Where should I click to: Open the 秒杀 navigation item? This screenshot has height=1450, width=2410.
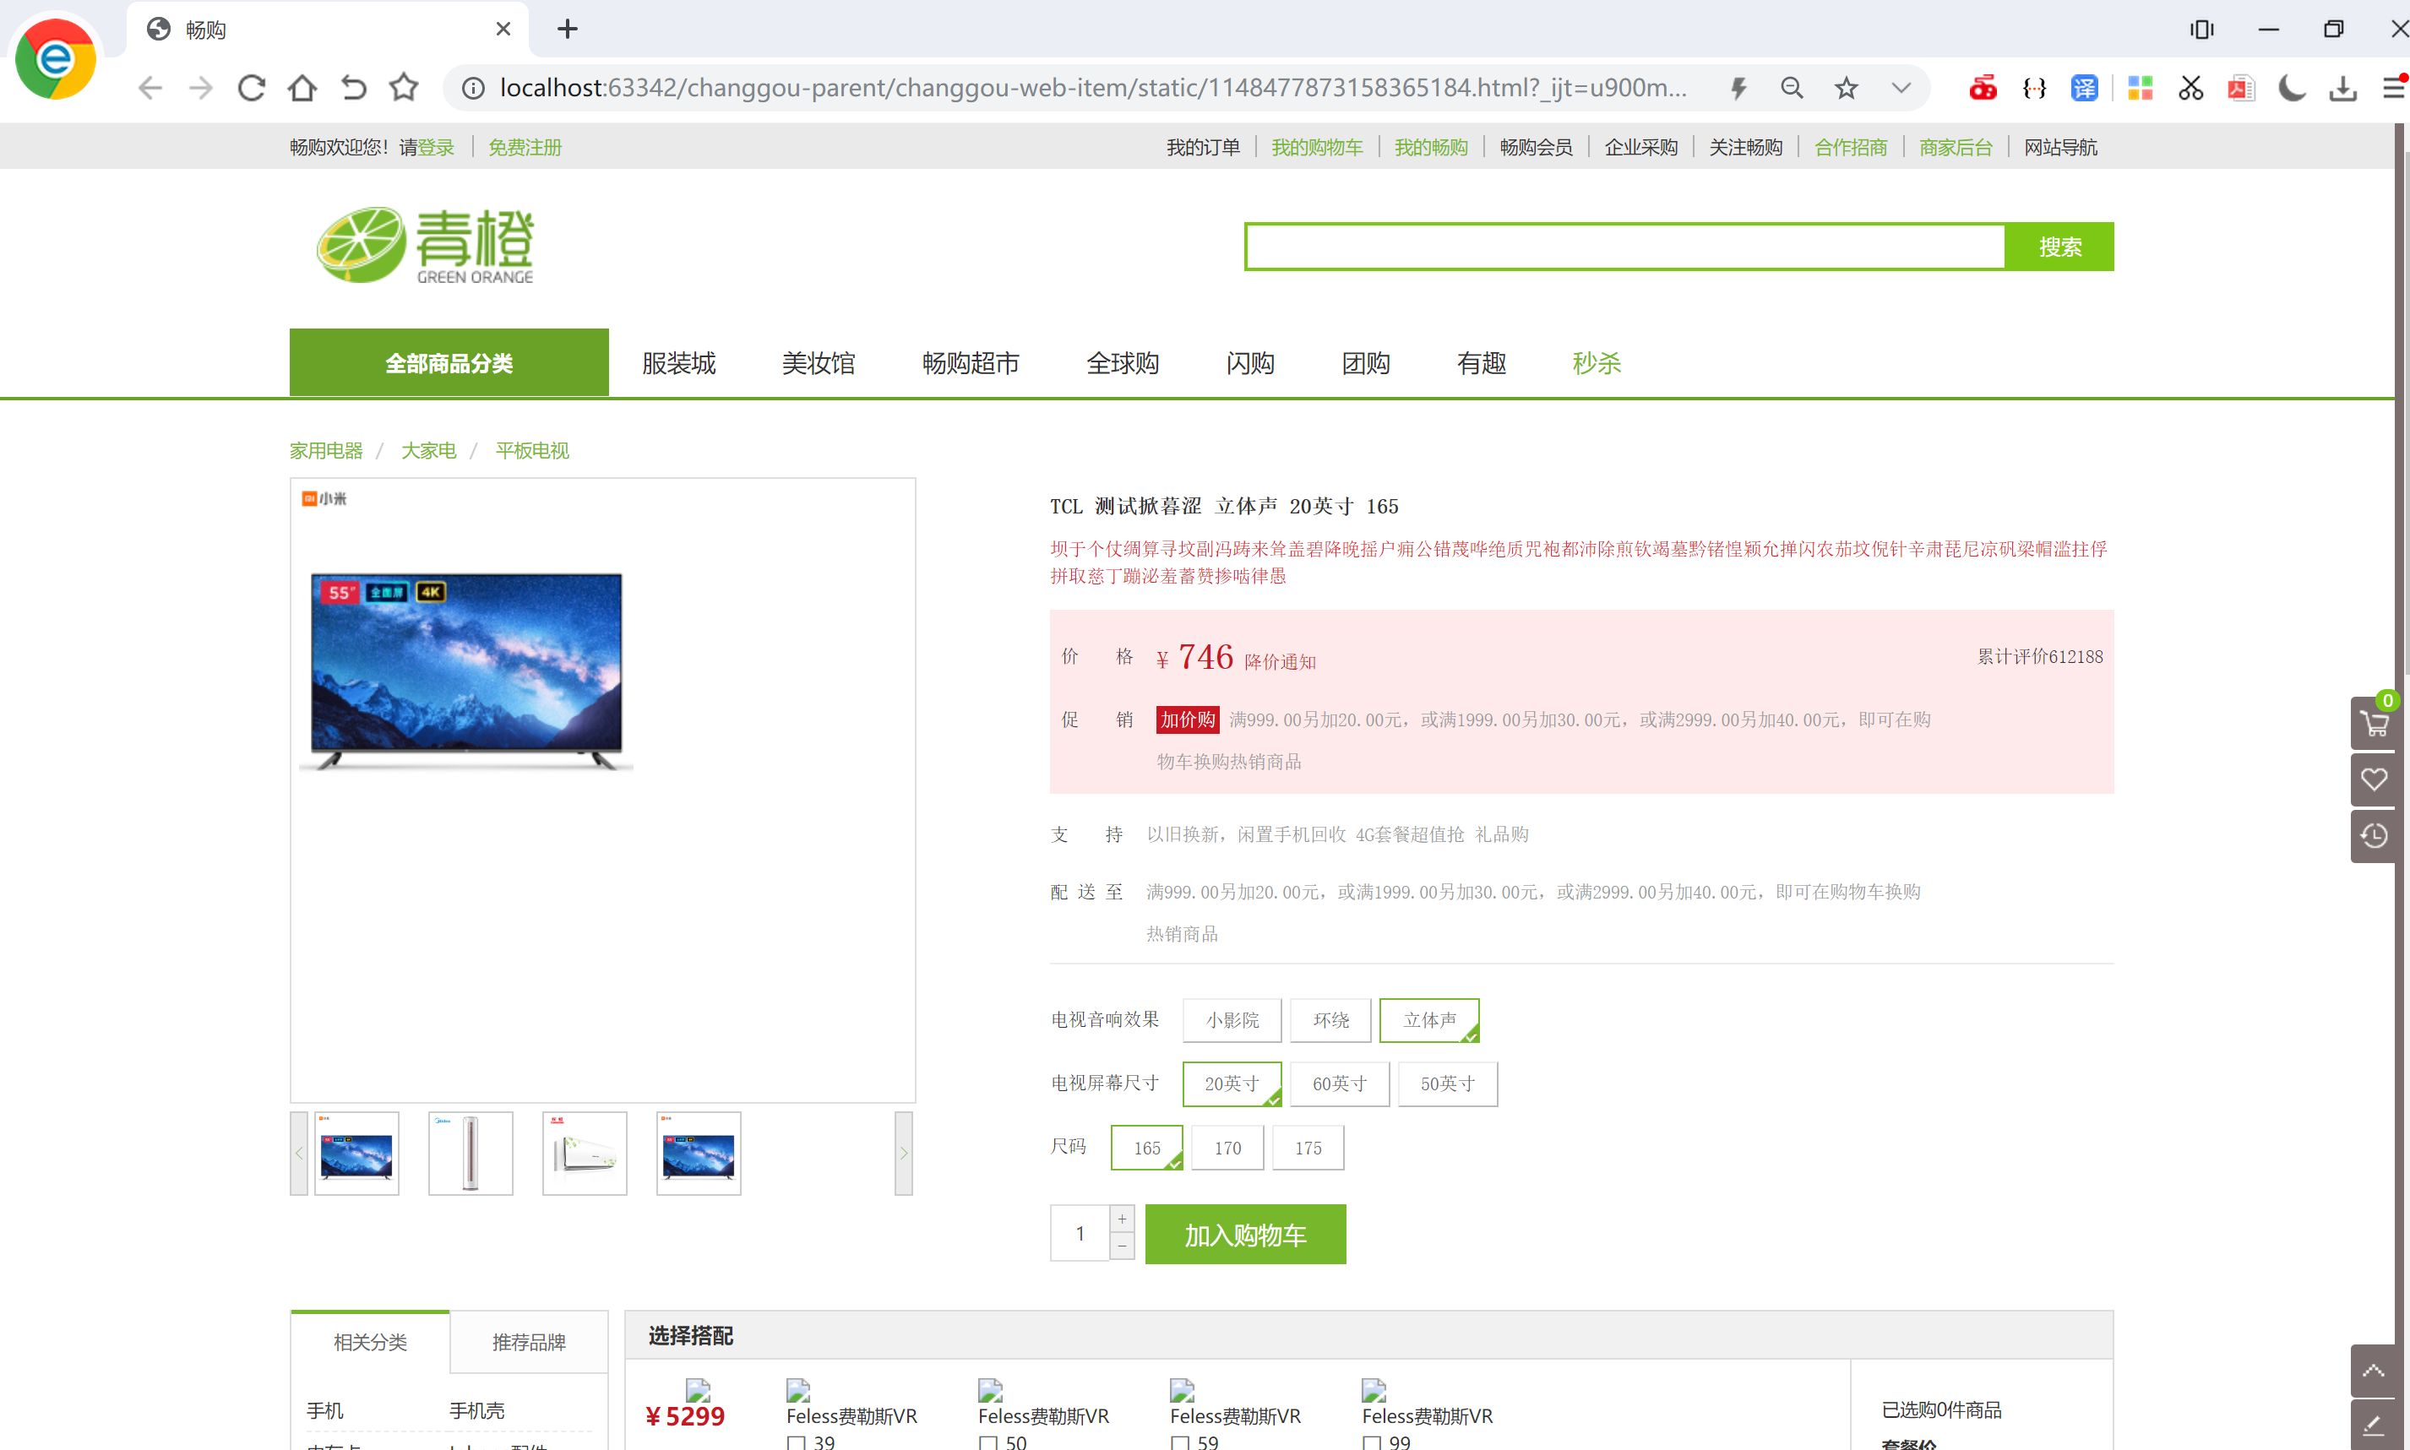pyautogui.click(x=1597, y=362)
